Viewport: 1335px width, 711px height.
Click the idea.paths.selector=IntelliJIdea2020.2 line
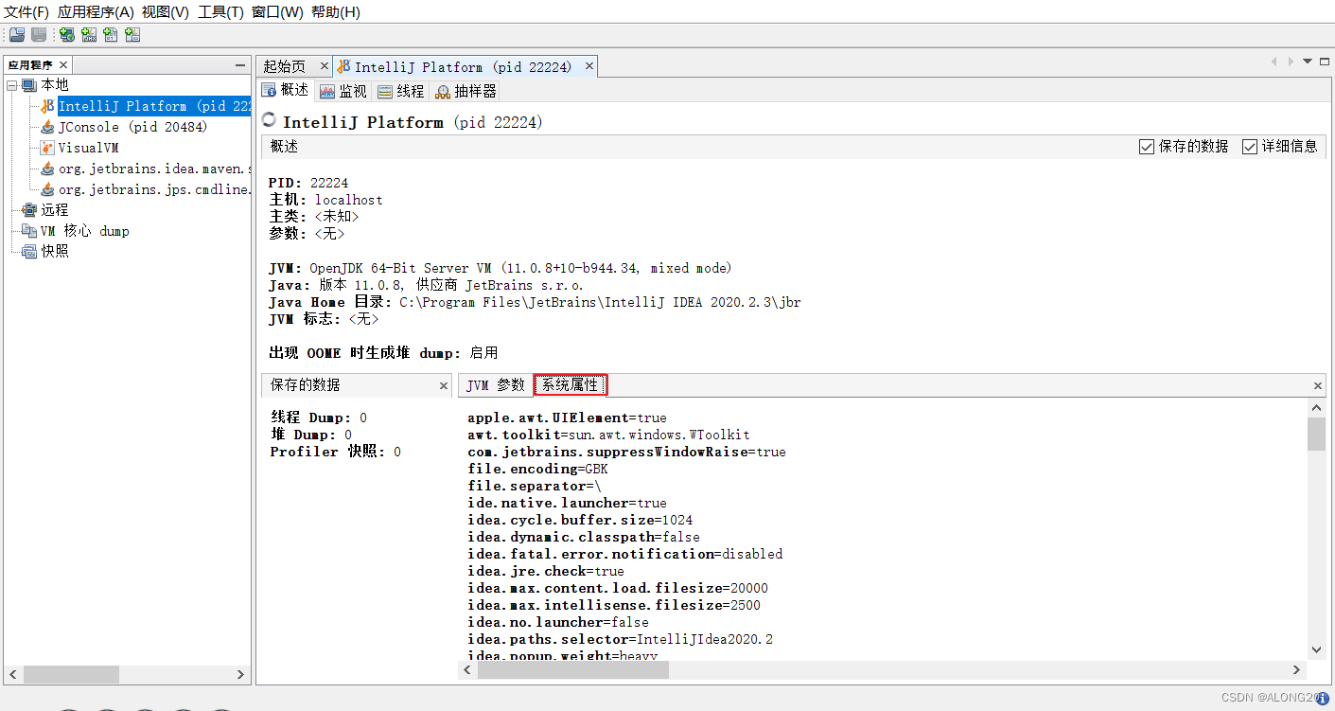tap(620, 639)
